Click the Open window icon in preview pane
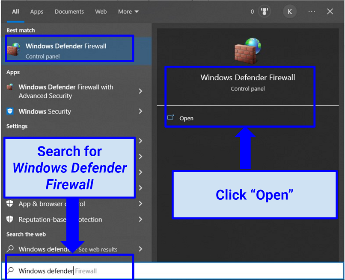The image size is (345, 280). click(x=171, y=118)
